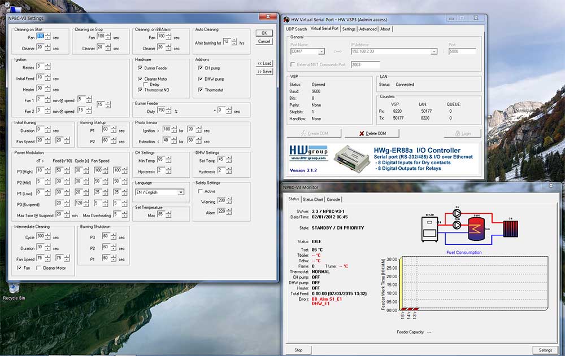Increase the Auto Cleaning hours spinner
The height and width of the screenshot is (356, 565).
coord(234,39)
